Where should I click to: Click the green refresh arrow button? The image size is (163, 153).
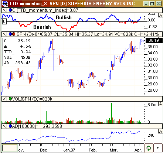(x=149, y=148)
